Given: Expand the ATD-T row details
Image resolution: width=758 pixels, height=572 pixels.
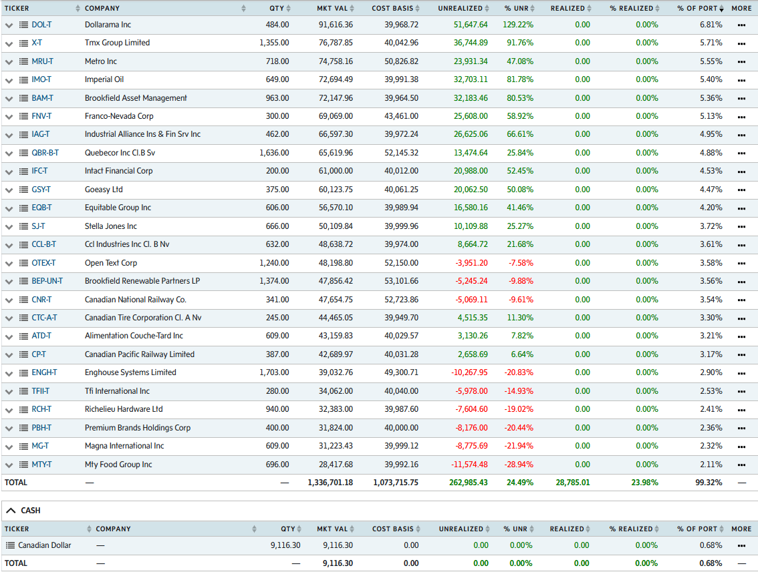Looking at the screenshot, I should [x=9, y=337].
